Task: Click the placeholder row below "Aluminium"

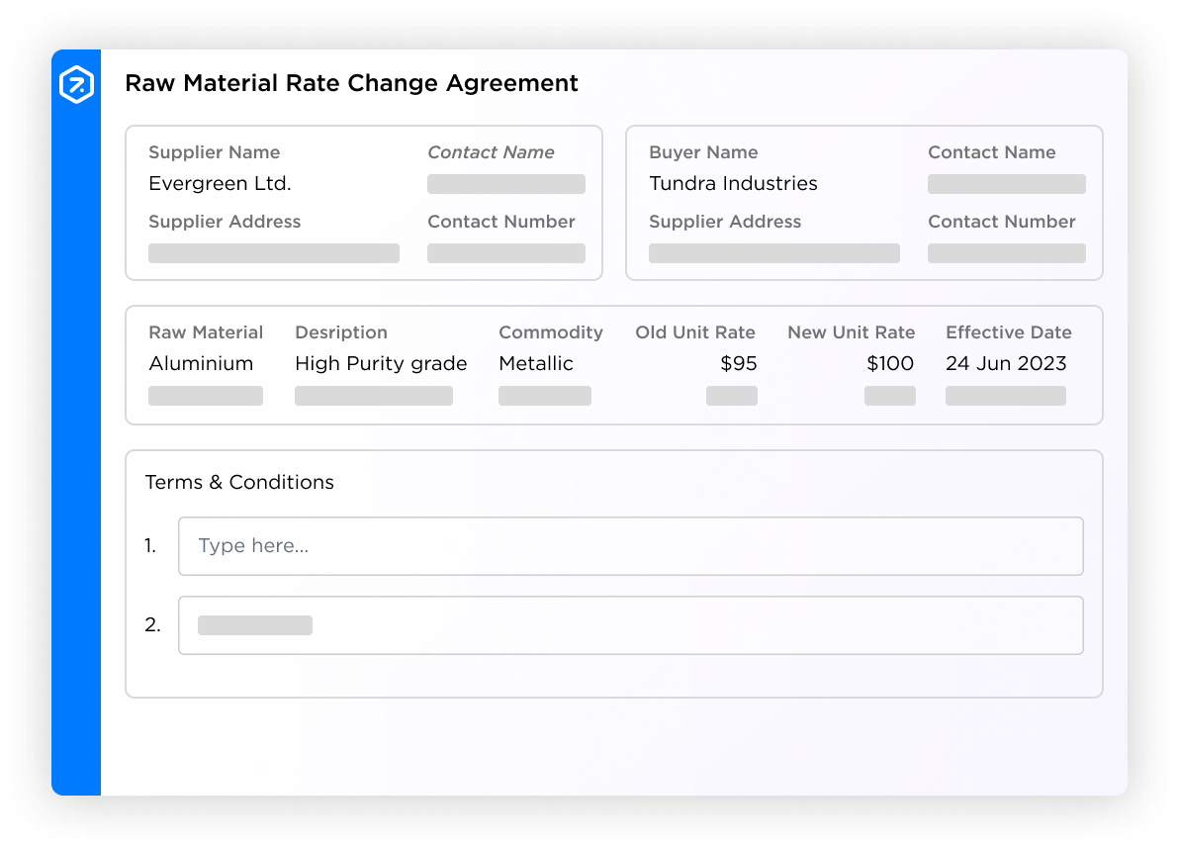Action: [x=206, y=396]
